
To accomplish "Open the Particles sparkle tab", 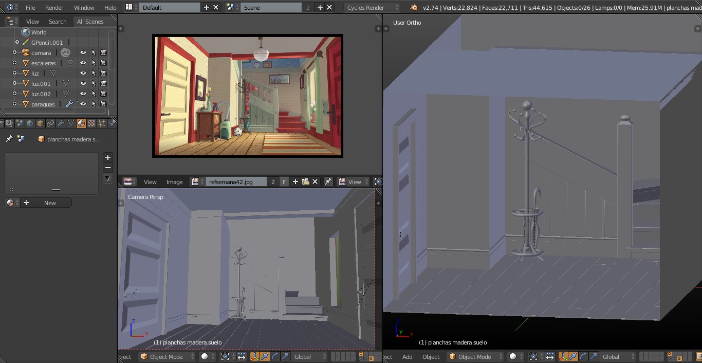I will click(102, 123).
